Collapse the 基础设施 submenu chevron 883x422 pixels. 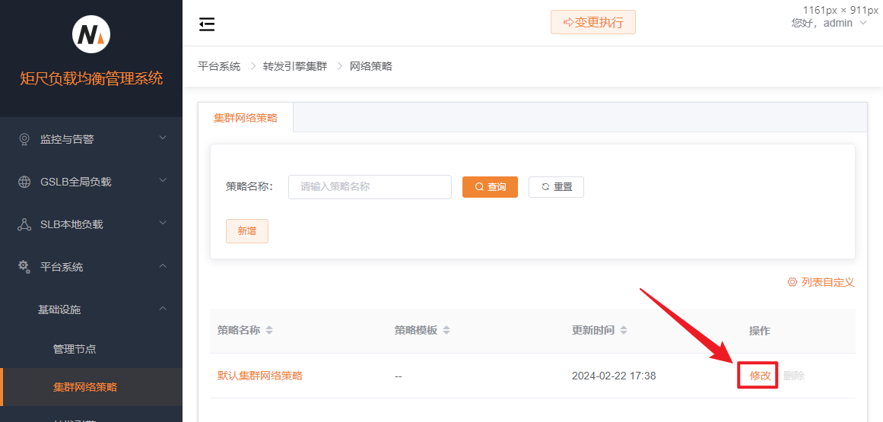163,309
